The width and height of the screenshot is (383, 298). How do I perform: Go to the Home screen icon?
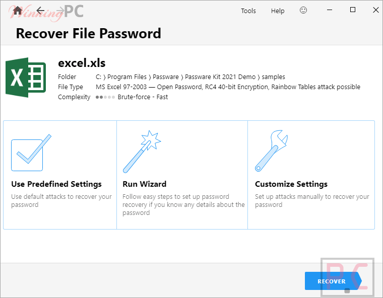pos(17,11)
